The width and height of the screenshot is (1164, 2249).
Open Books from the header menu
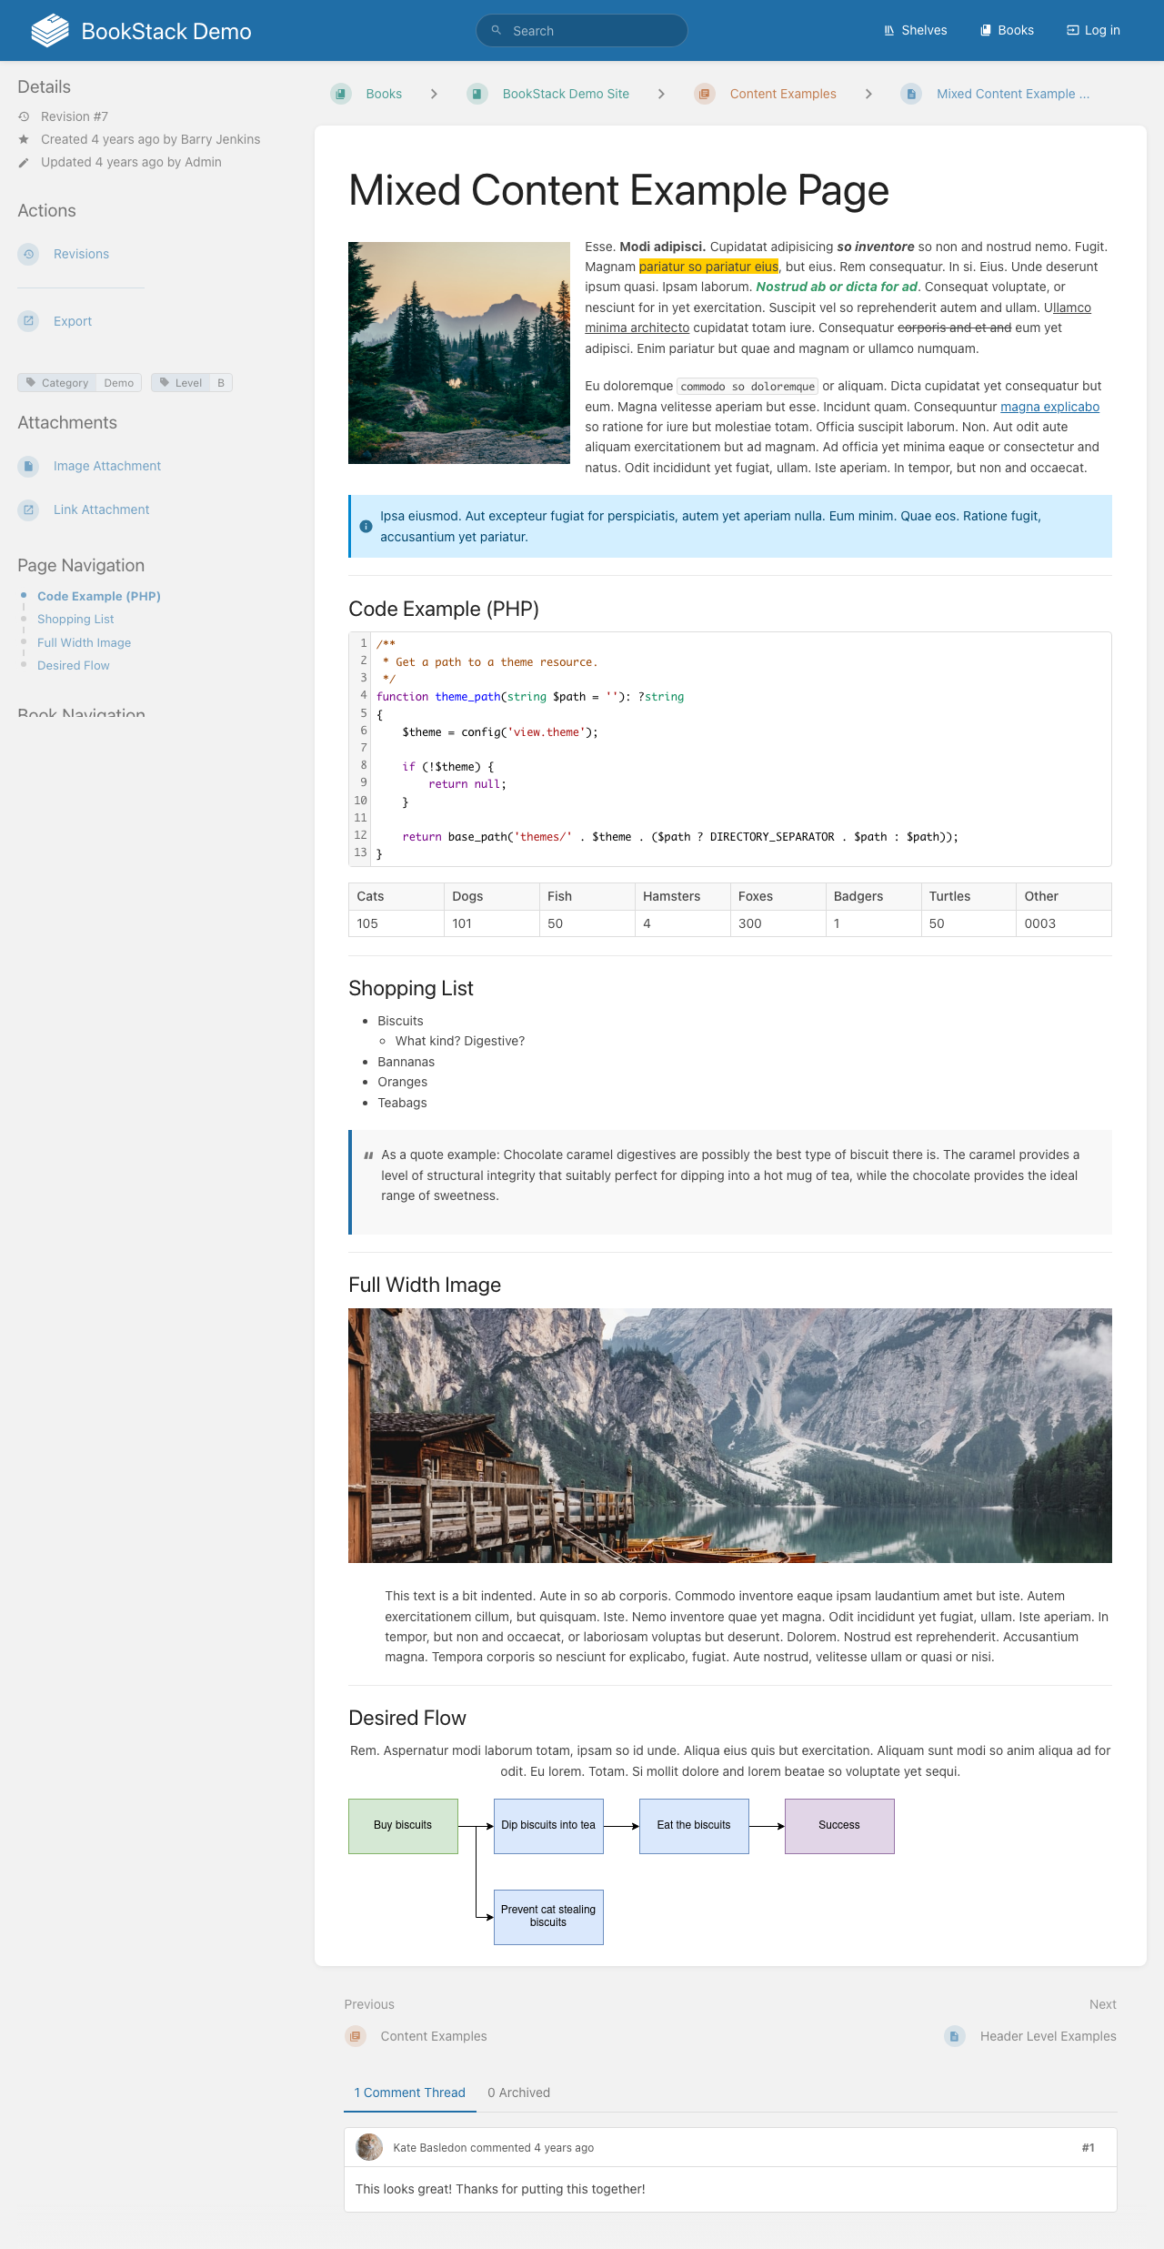pos(1007,30)
